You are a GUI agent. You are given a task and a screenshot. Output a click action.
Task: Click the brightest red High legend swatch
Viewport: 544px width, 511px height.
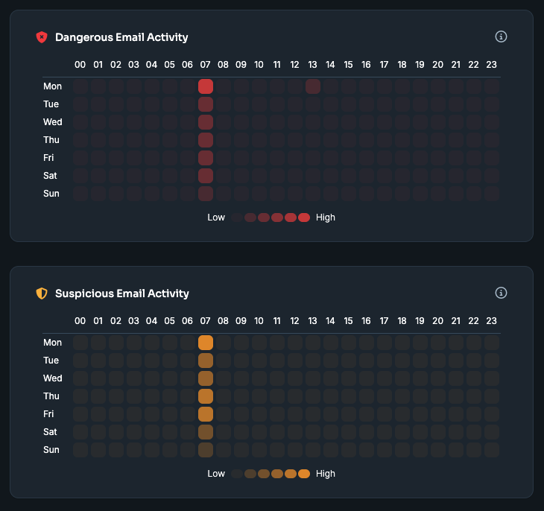pyautogui.click(x=304, y=218)
